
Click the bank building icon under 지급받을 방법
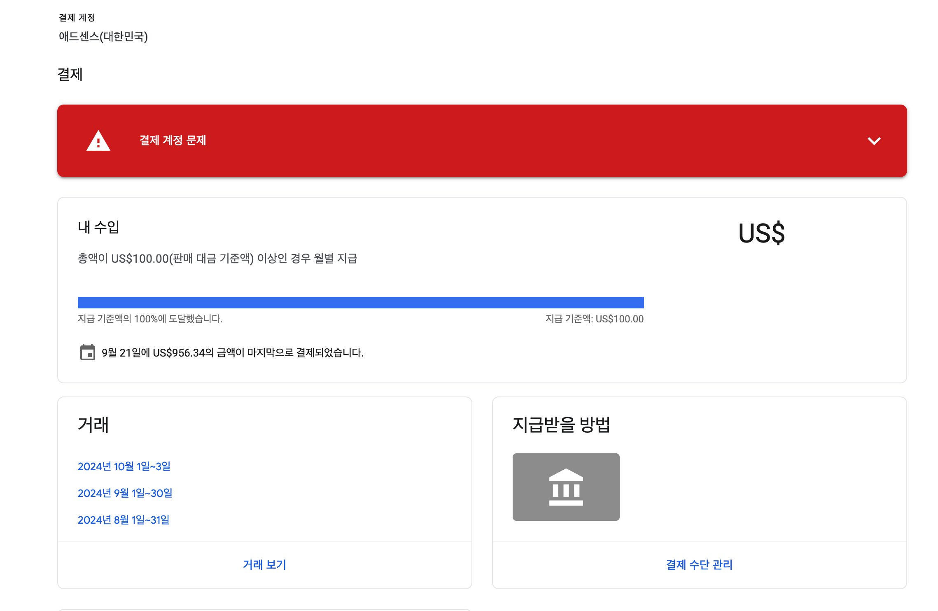click(566, 487)
